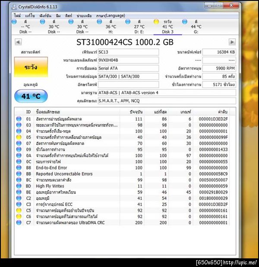Click the blue 41 °C temperature button

[x=31, y=96]
